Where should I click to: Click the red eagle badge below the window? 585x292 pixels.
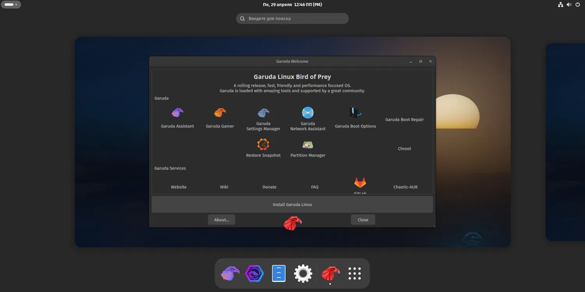click(292, 223)
